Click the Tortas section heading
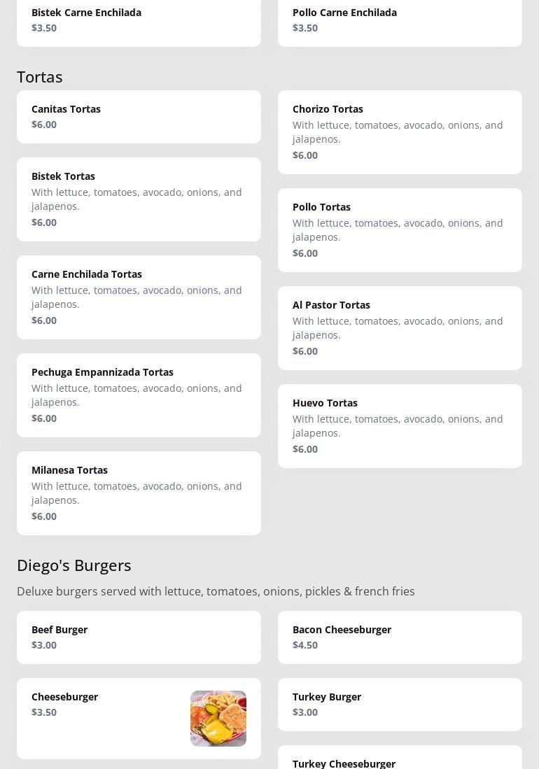This screenshot has height=769, width=539. 40,77
